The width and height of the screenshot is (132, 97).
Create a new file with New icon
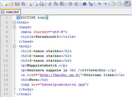tap(5, 4)
